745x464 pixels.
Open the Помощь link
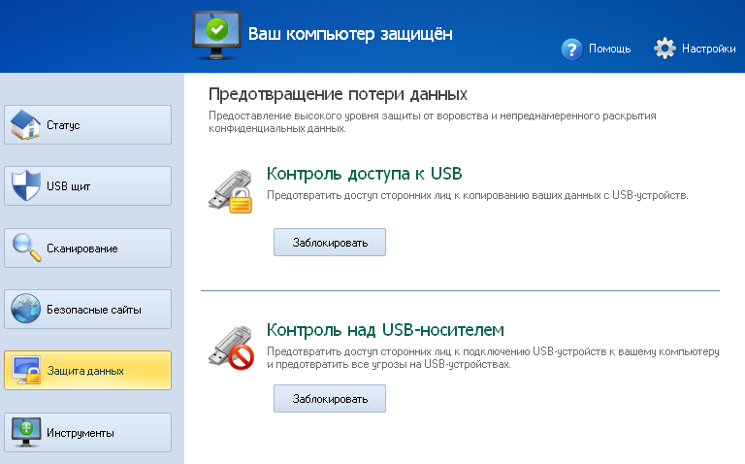(x=609, y=49)
